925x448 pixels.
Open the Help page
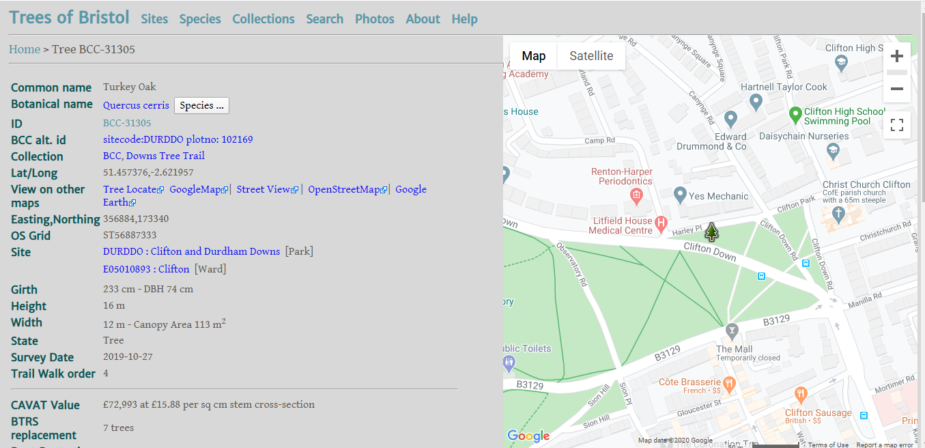pyautogui.click(x=465, y=19)
